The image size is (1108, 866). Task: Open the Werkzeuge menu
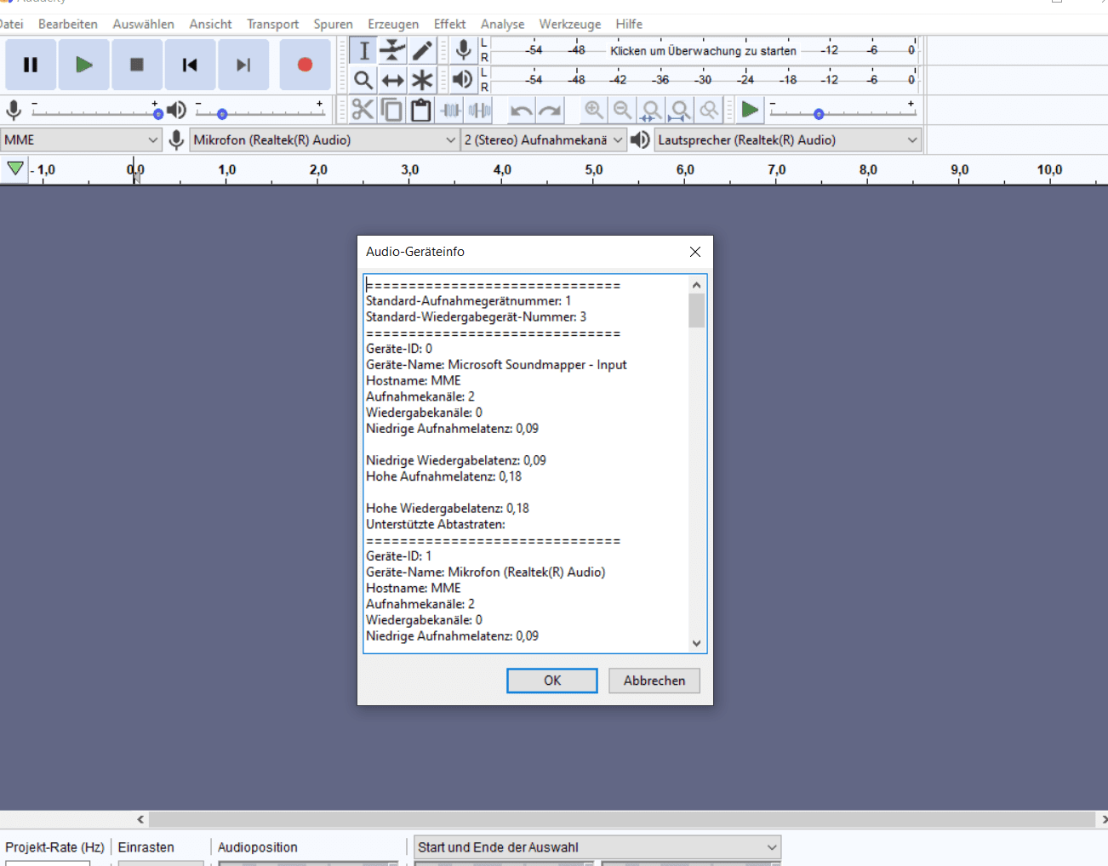pyautogui.click(x=570, y=24)
